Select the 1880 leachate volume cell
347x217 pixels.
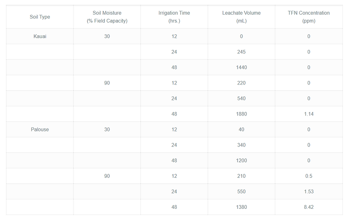click(x=241, y=114)
